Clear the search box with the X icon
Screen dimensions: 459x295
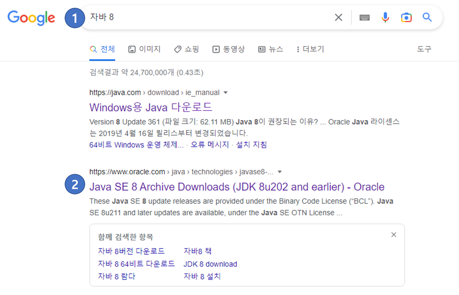[x=339, y=17]
